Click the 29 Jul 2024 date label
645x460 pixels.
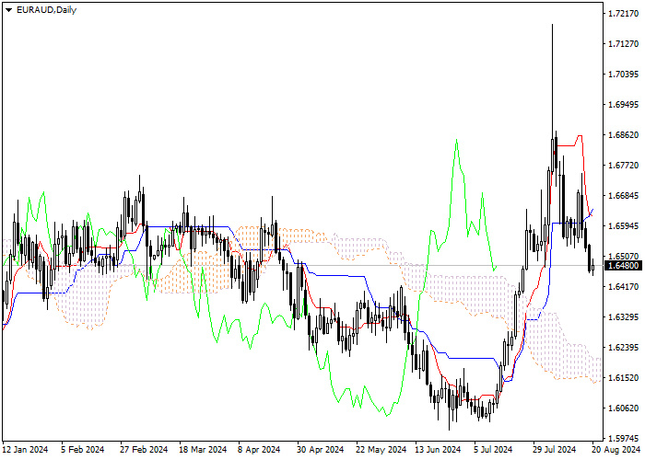click(554, 450)
